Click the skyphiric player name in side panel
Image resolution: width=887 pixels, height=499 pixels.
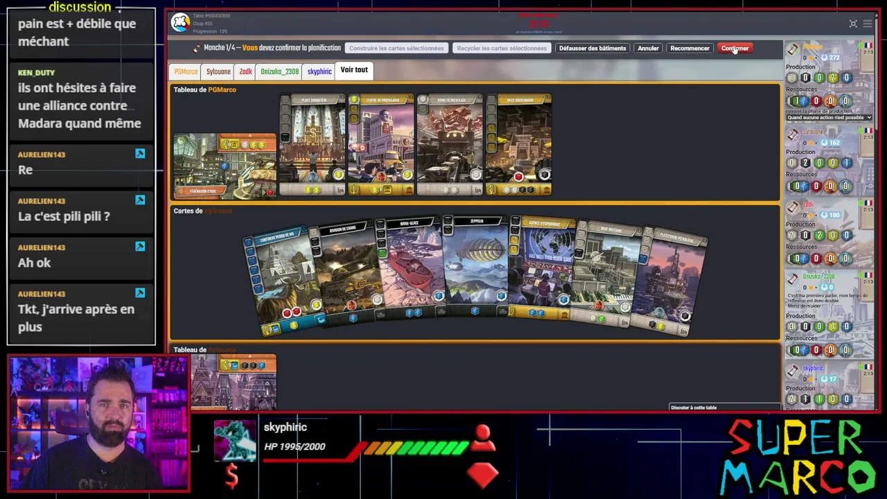(x=813, y=368)
